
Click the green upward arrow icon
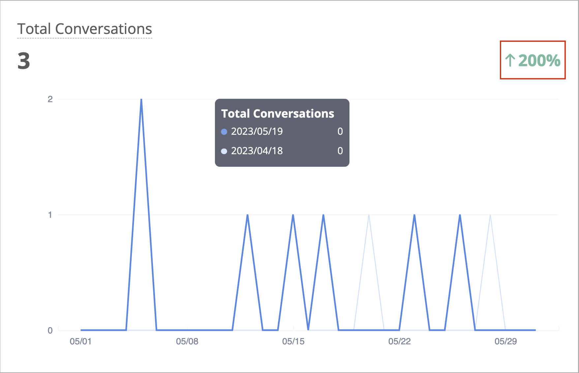tap(510, 60)
